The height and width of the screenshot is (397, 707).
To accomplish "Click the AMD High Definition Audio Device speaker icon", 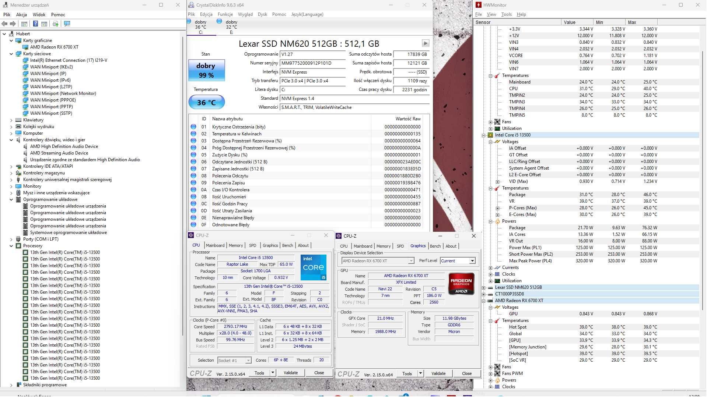I will click(x=25, y=146).
